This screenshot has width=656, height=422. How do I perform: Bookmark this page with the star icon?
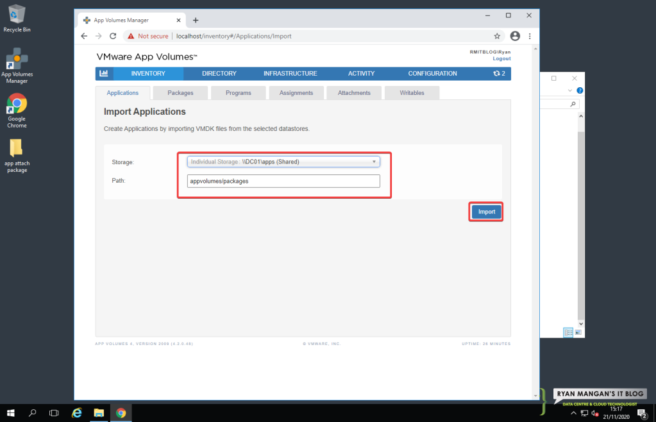click(x=496, y=36)
